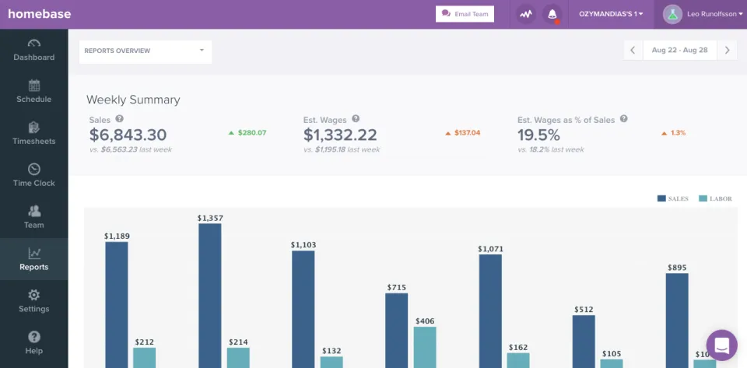
Task: Toggle the SALES legend series
Action: pyautogui.click(x=672, y=198)
